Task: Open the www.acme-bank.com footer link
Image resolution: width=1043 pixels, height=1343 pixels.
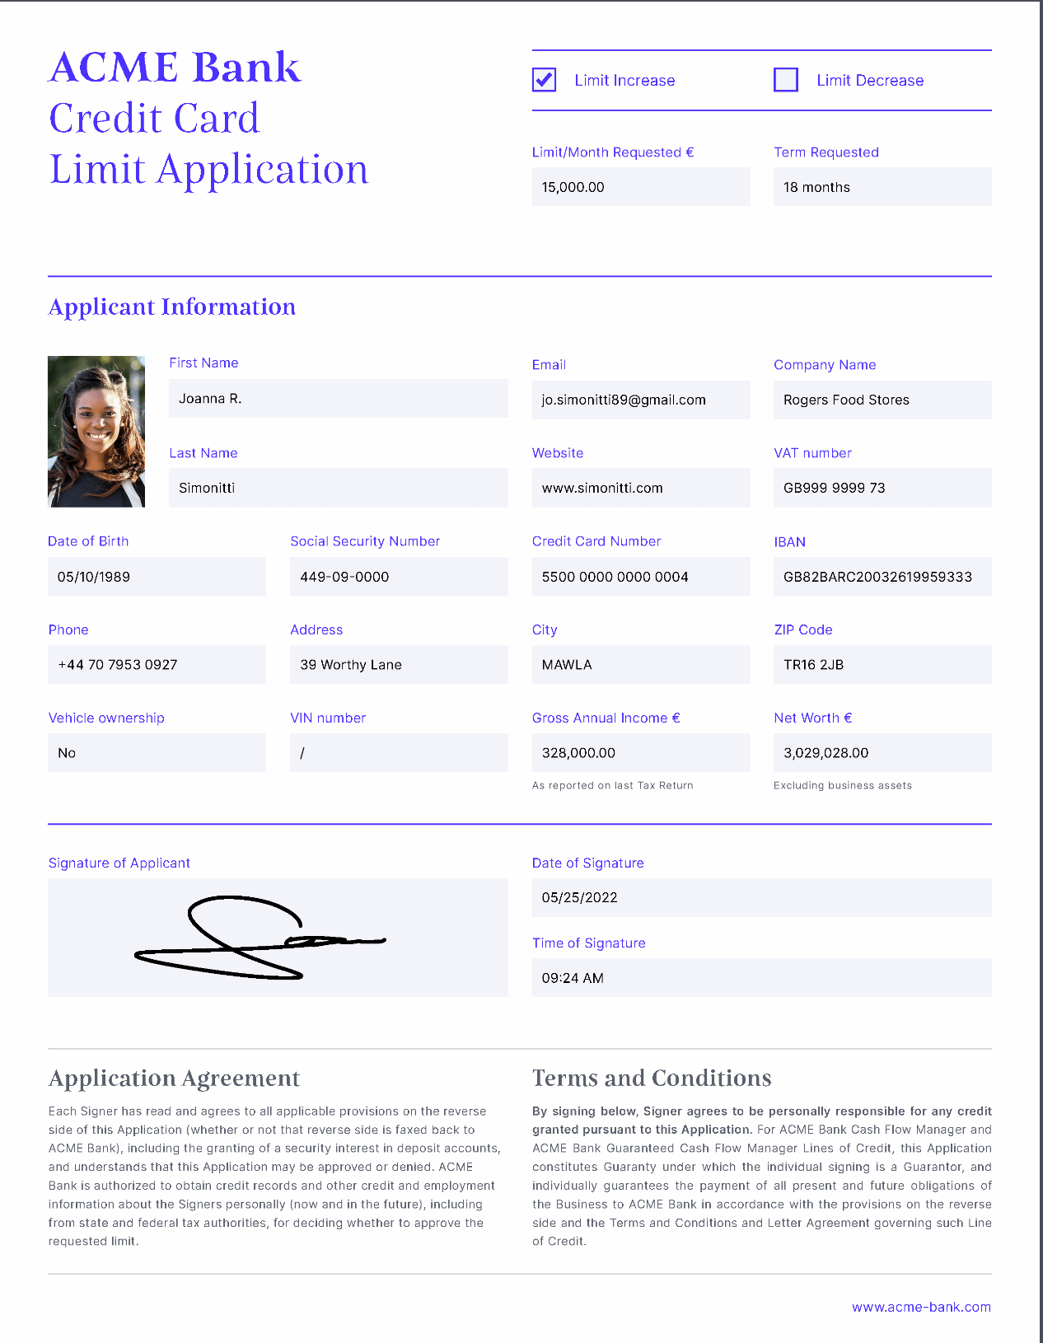Action: pyautogui.click(x=921, y=1307)
